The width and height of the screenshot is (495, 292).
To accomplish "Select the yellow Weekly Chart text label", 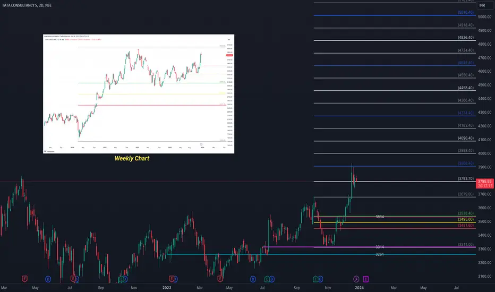I will click(x=132, y=158).
